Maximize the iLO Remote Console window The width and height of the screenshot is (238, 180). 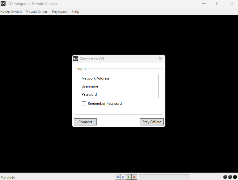click(218, 3)
